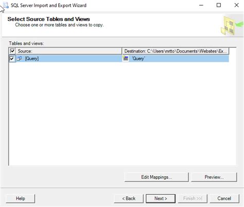Uncheck the [Query] row checkbox
The image size is (244, 207).
coord(12,59)
